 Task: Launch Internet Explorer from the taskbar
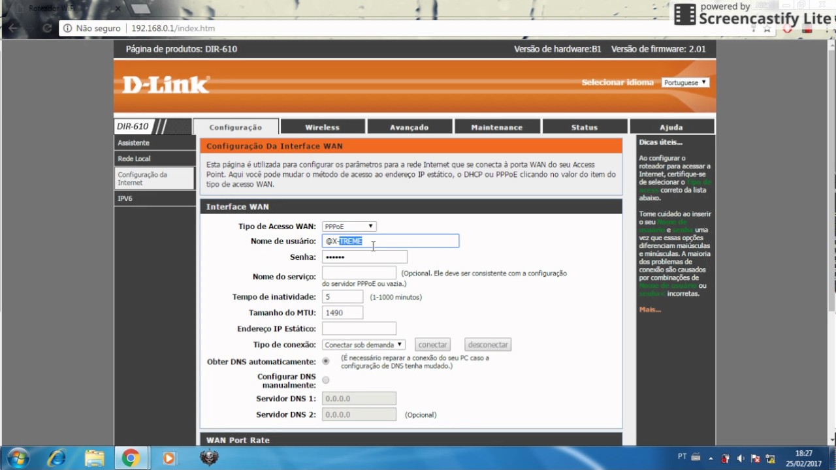(56, 458)
